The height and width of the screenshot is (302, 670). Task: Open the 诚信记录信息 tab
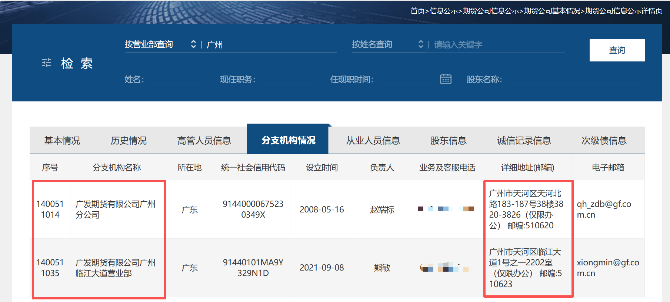tap(524, 141)
